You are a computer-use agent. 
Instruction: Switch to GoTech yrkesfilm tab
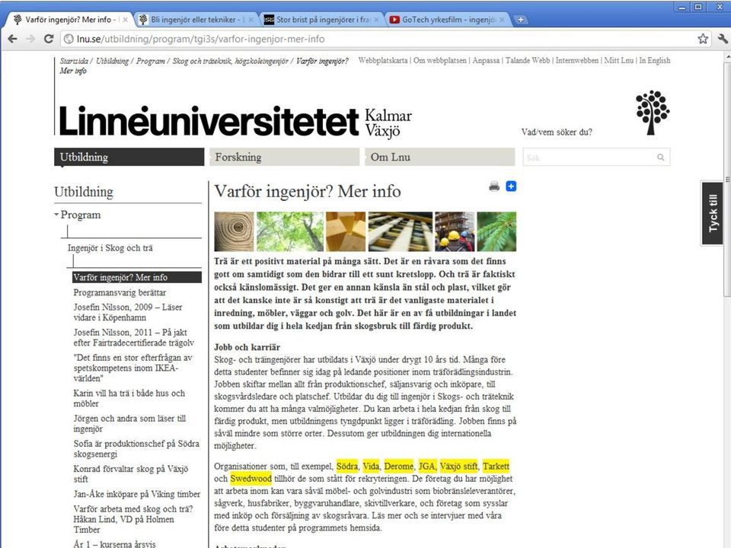[447, 20]
